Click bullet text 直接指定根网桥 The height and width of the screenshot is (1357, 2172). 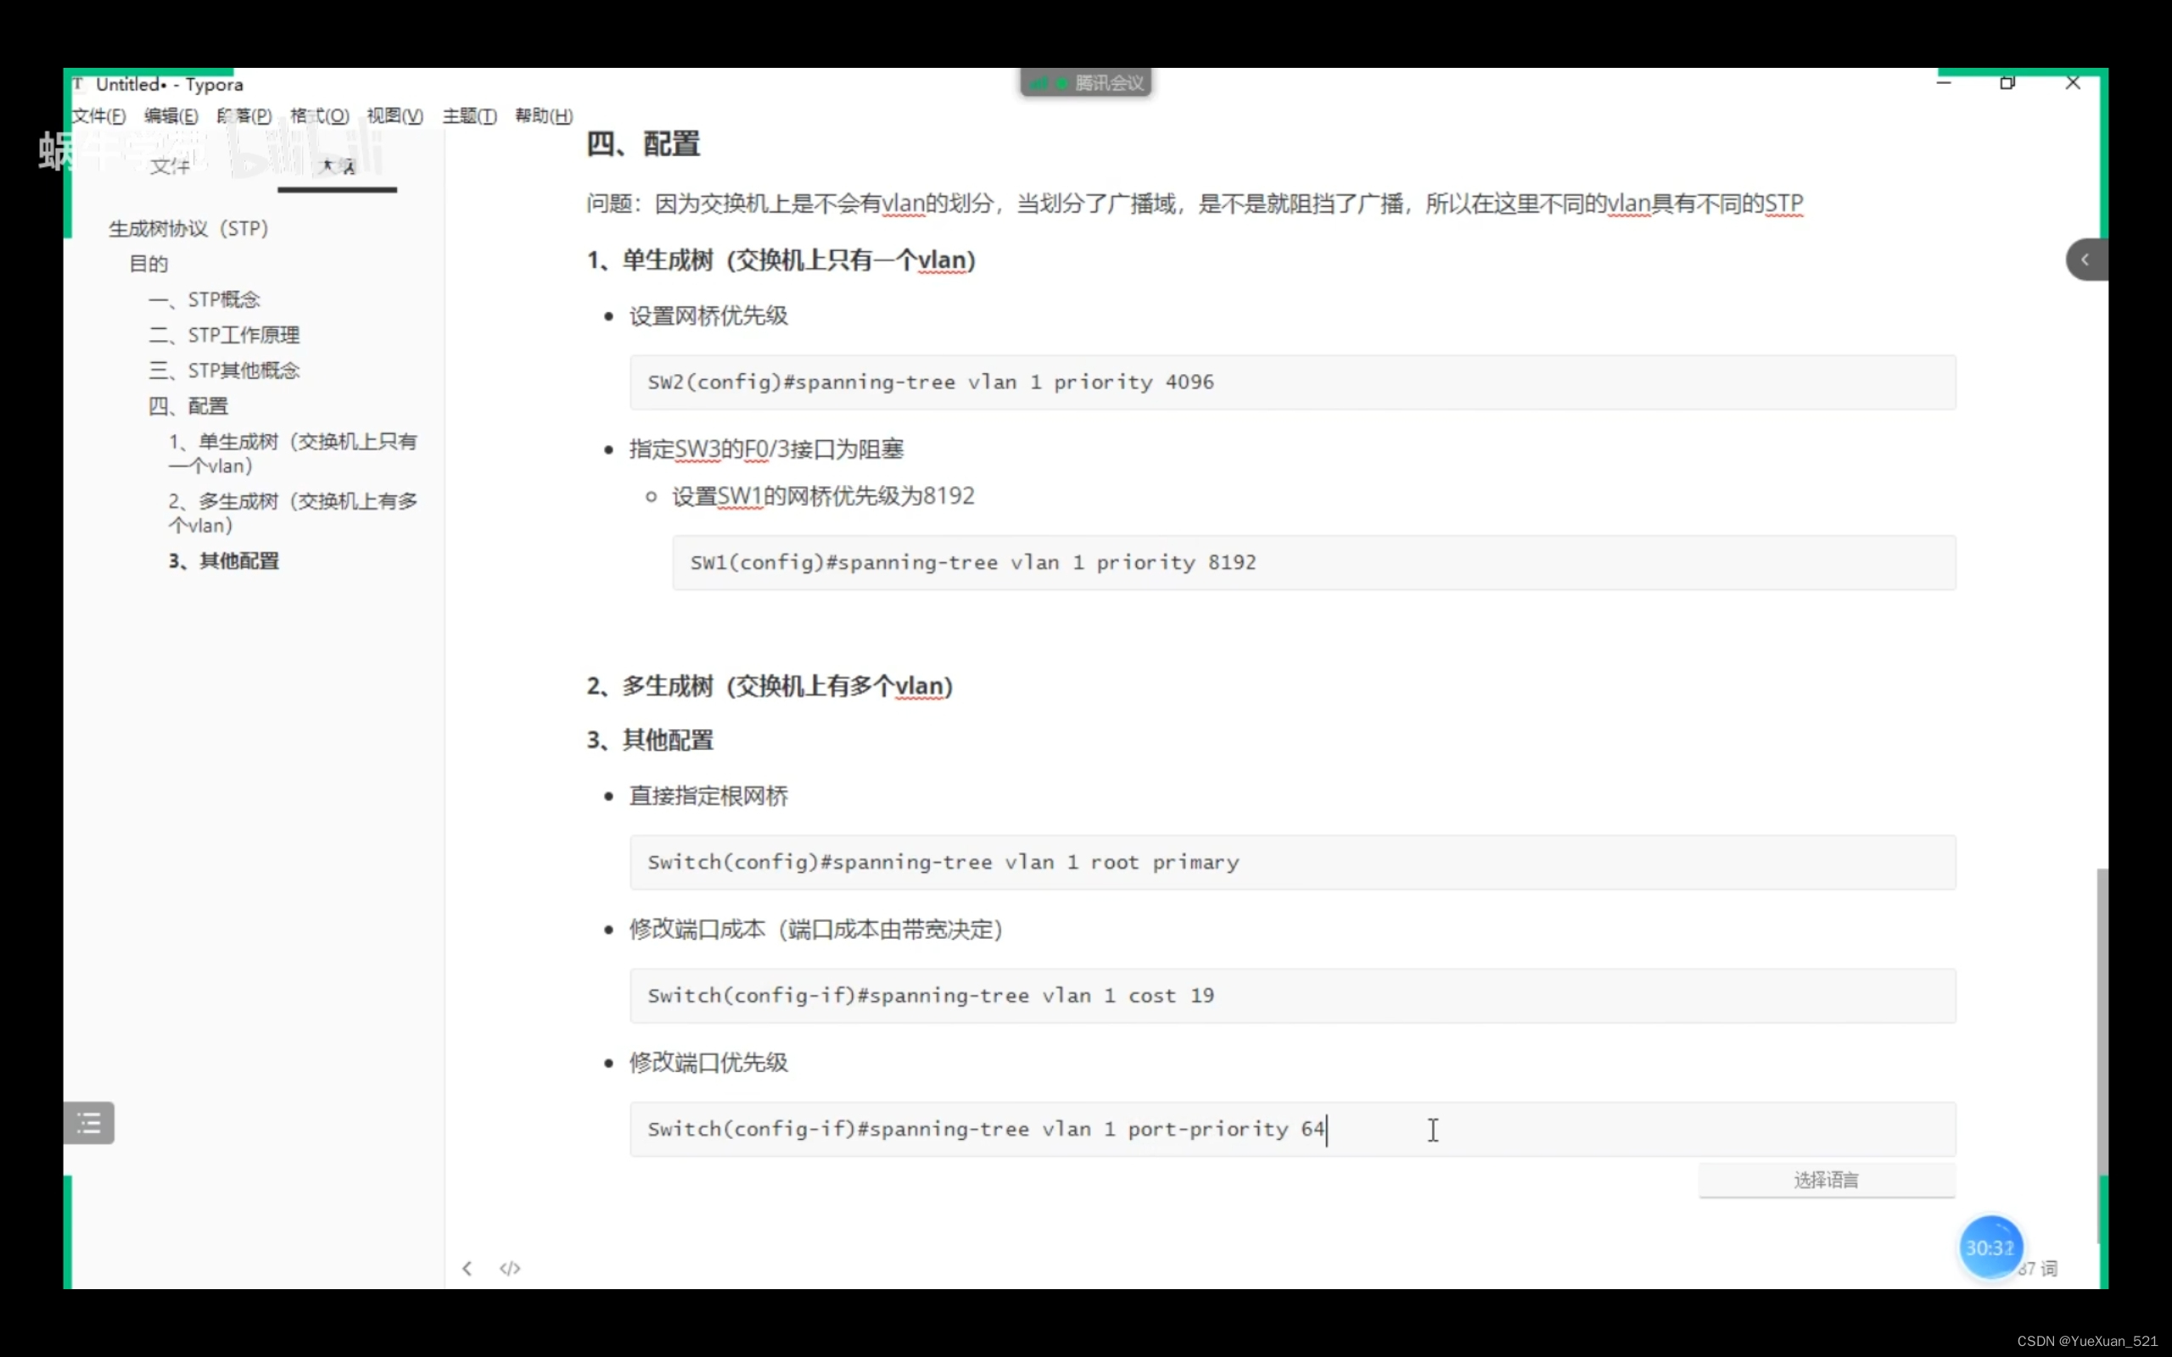point(708,796)
